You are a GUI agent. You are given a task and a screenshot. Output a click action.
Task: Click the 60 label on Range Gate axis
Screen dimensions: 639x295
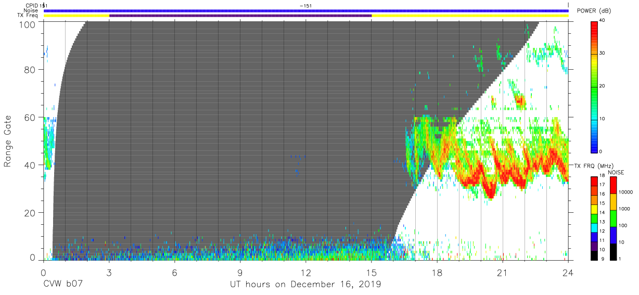[30, 118]
